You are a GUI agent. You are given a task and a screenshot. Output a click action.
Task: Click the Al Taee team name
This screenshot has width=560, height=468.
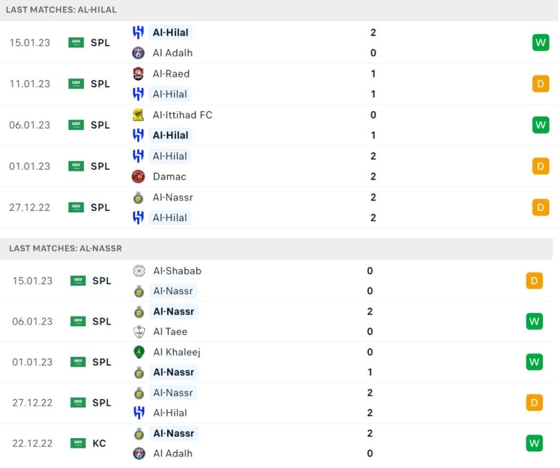coord(170,332)
